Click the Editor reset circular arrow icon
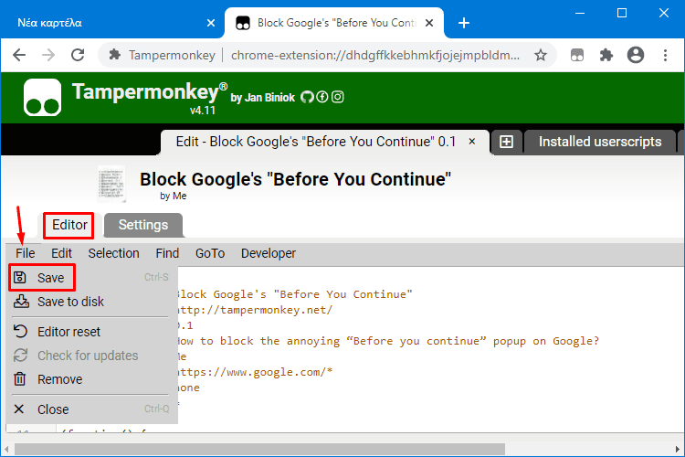The width and height of the screenshot is (685, 457). click(20, 332)
